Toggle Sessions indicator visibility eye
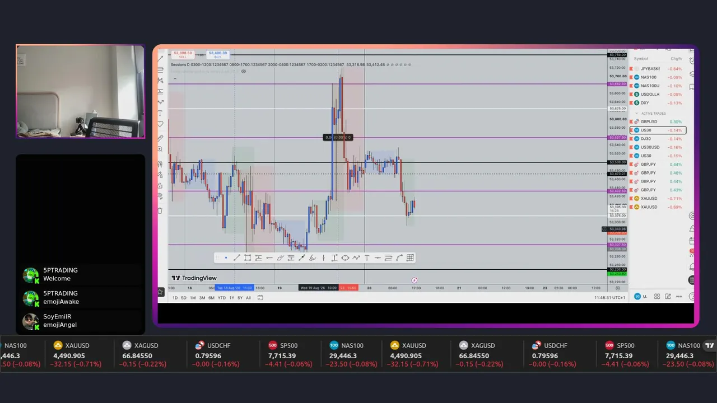717x403 pixels. coord(244,72)
